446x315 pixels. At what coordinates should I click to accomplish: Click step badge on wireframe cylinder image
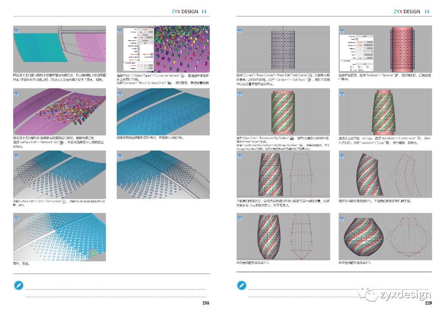click(240, 31)
